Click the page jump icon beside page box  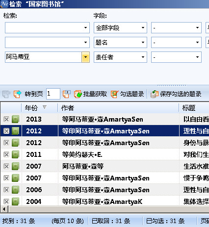click(67, 94)
